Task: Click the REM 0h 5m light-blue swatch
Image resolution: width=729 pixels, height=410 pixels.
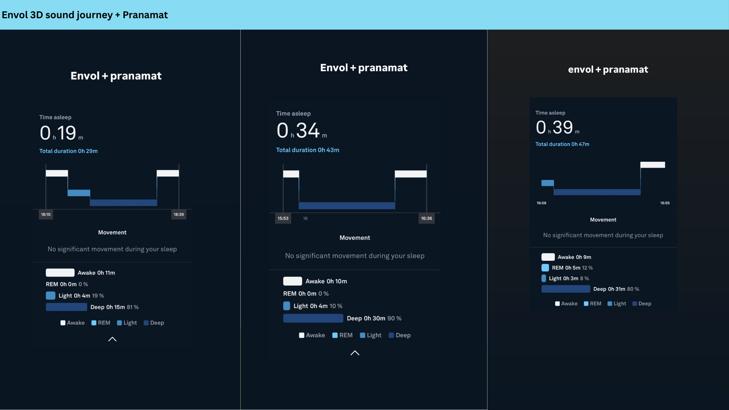Action: click(x=545, y=268)
